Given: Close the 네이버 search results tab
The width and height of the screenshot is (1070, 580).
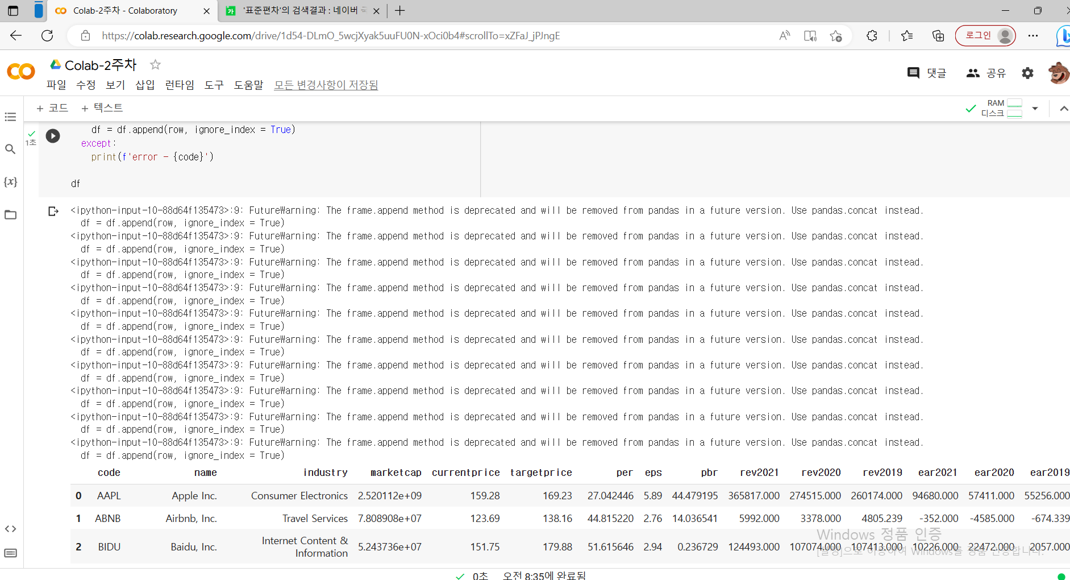Looking at the screenshot, I should click(x=376, y=11).
